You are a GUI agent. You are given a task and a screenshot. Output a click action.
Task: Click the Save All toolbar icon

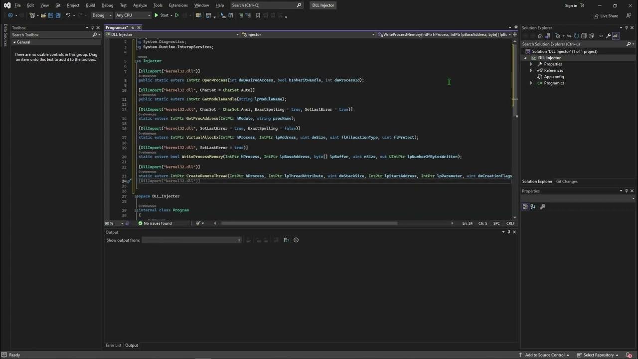pos(58,15)
